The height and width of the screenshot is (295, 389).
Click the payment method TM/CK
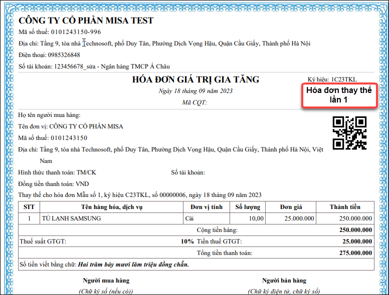pos(86,172)
